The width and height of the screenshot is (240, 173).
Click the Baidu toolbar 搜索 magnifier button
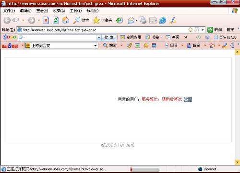tap(110, 46)
